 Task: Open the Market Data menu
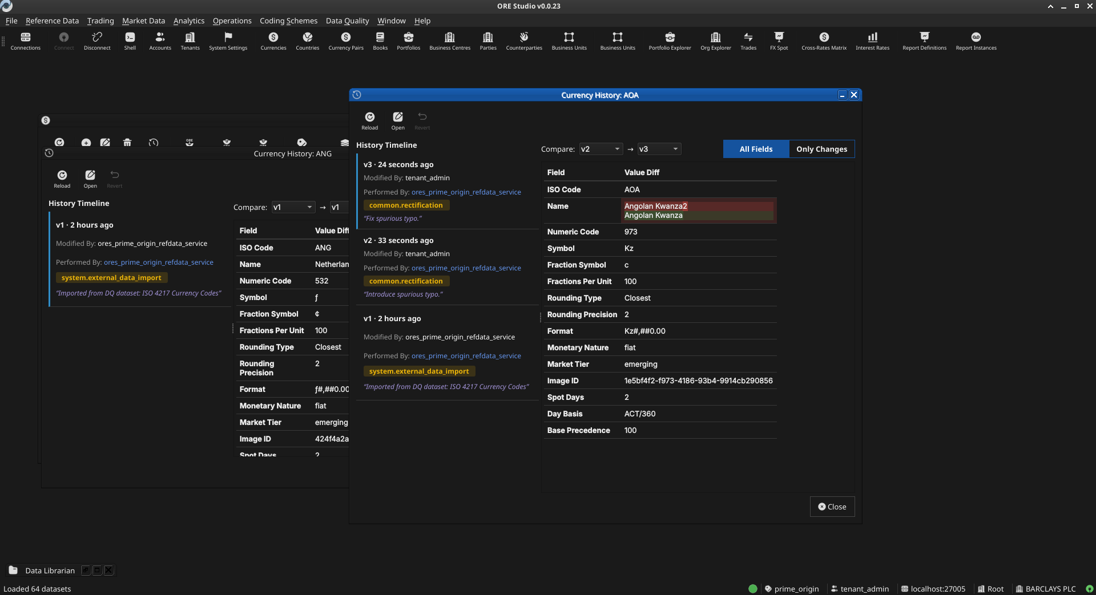[143, 21]
